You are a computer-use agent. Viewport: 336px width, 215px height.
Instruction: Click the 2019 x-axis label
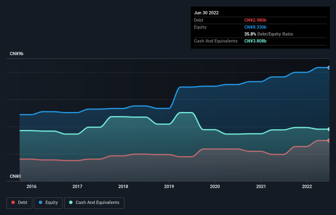tap(169, 186)
